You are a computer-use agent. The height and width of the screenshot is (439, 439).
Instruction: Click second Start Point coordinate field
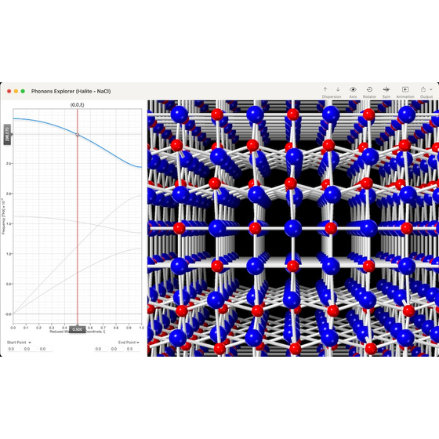(30, 349)
